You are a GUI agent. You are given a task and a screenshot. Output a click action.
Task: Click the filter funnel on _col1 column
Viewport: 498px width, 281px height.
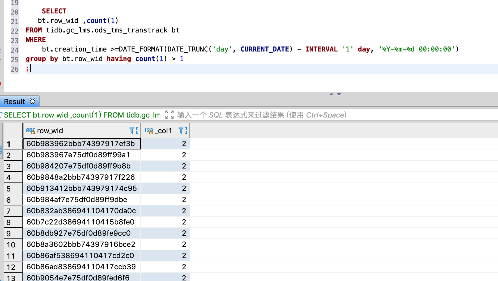click(181, 130)
